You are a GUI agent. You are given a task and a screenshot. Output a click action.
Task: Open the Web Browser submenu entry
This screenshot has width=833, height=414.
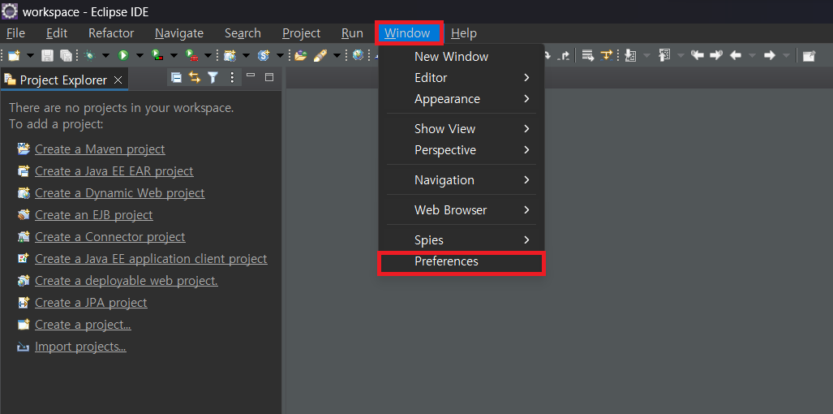click(462, 210)
